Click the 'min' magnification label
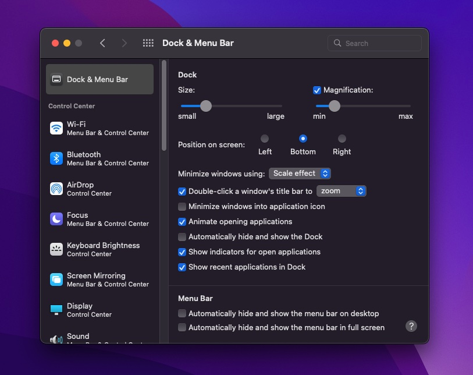The height and width of the screenshot is (375, 473). coord(319,116)
